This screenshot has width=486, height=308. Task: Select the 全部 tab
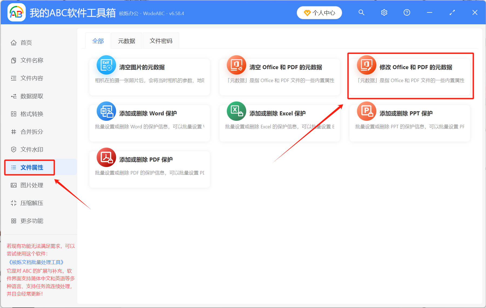click(x=98, y=41)
